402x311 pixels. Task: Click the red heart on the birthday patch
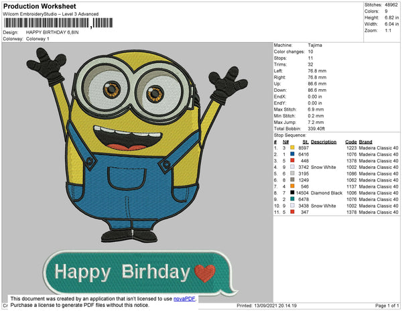pyautogui.click(x=205, y=272)
